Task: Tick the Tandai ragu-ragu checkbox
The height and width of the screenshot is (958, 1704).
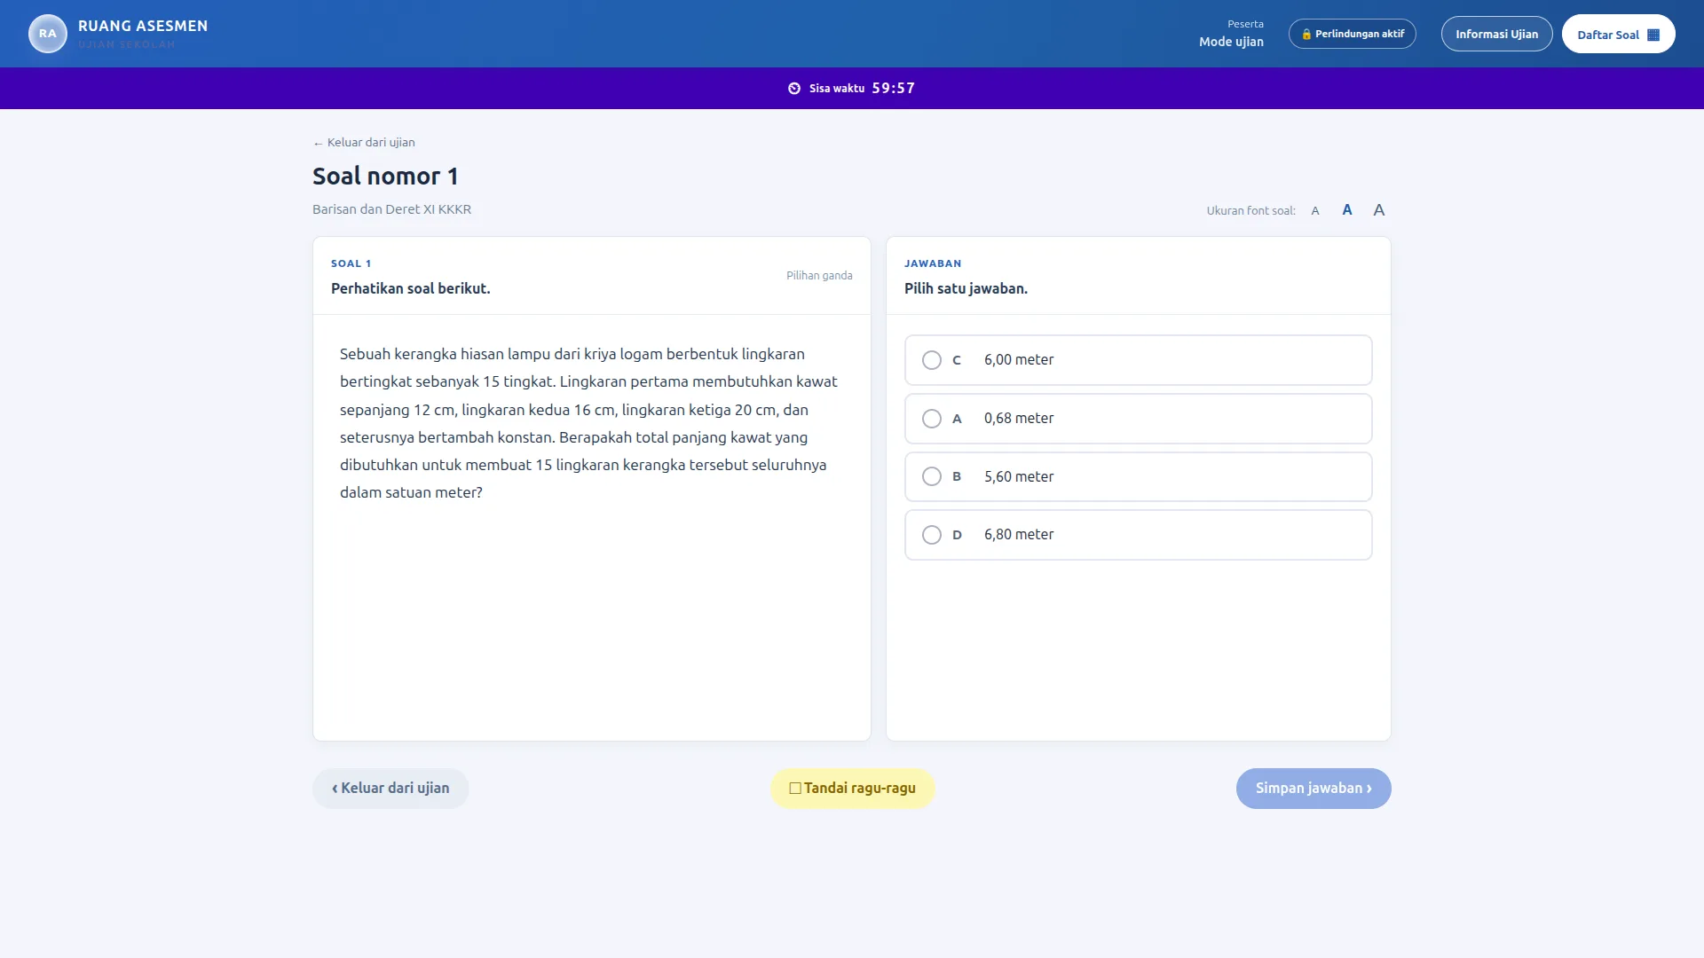Action: click(x=795, y=789)
